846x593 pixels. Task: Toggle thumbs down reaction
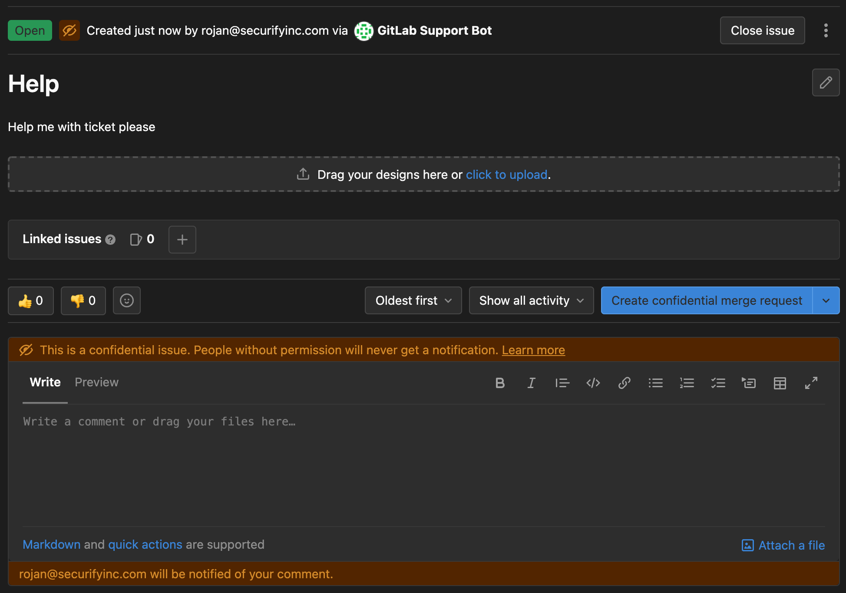83,300
